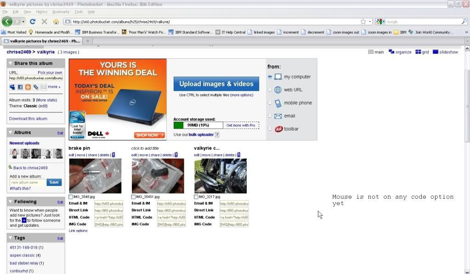
Task: Click the link-chain share icon
Action: click(36, 87)
